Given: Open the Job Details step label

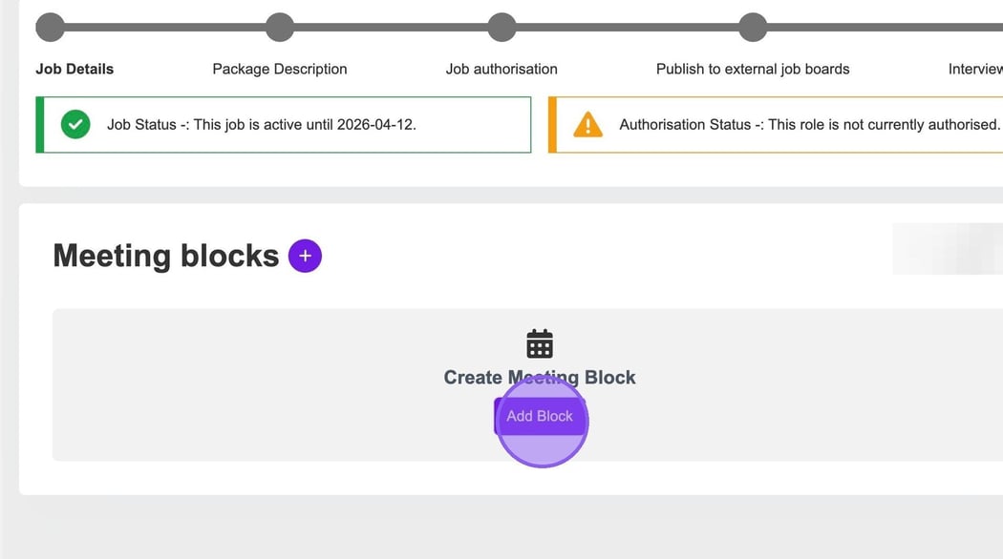Looking at the screenshot, I should (75, 69).
